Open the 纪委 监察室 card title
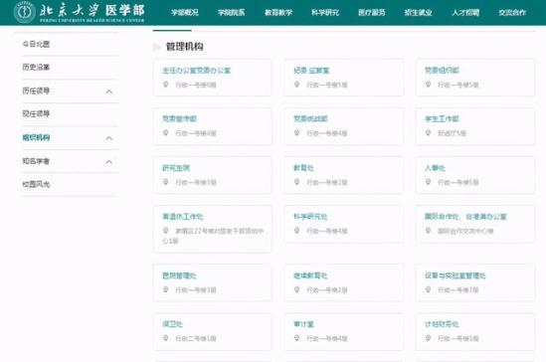The height and width of the screenshot is (362, 546). 311,71
